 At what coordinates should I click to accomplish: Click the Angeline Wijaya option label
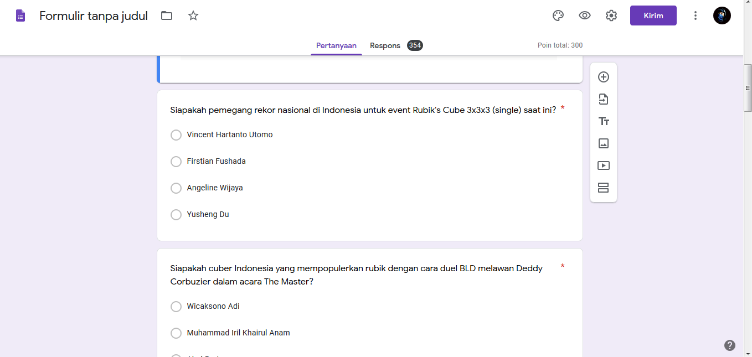(215, 188)
